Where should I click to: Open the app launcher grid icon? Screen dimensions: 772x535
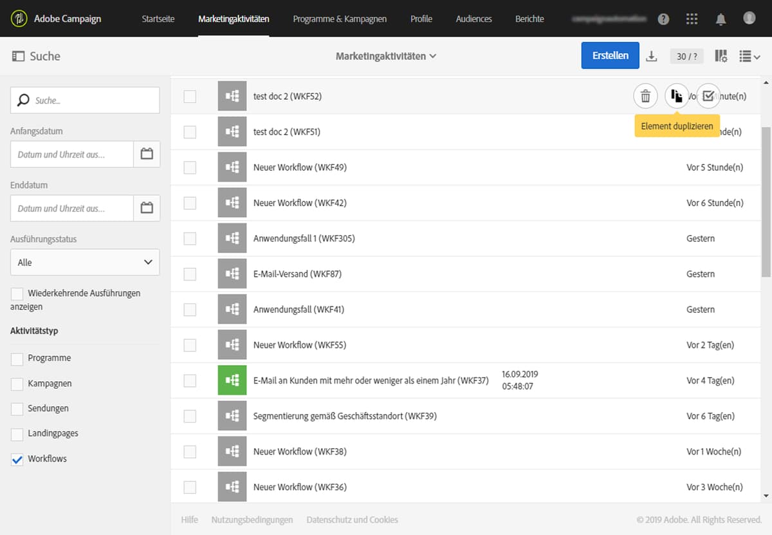pyautogui.click(x=692, y=19)
